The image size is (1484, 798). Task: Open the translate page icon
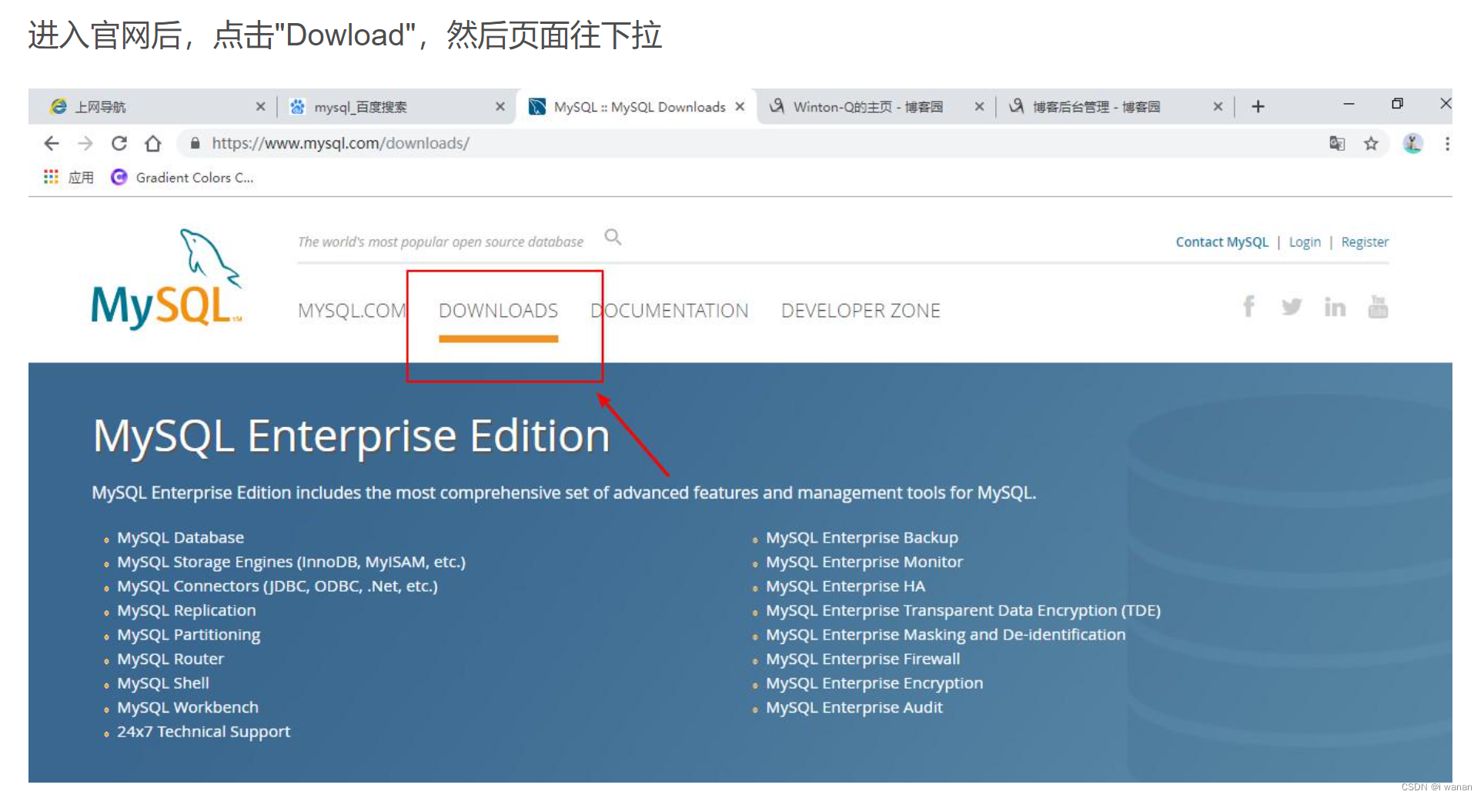pyautogui.click(x=1337, y=143)
